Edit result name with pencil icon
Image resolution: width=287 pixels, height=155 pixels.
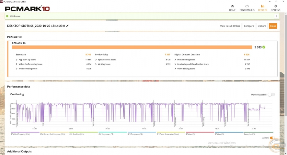pos(68,26)
